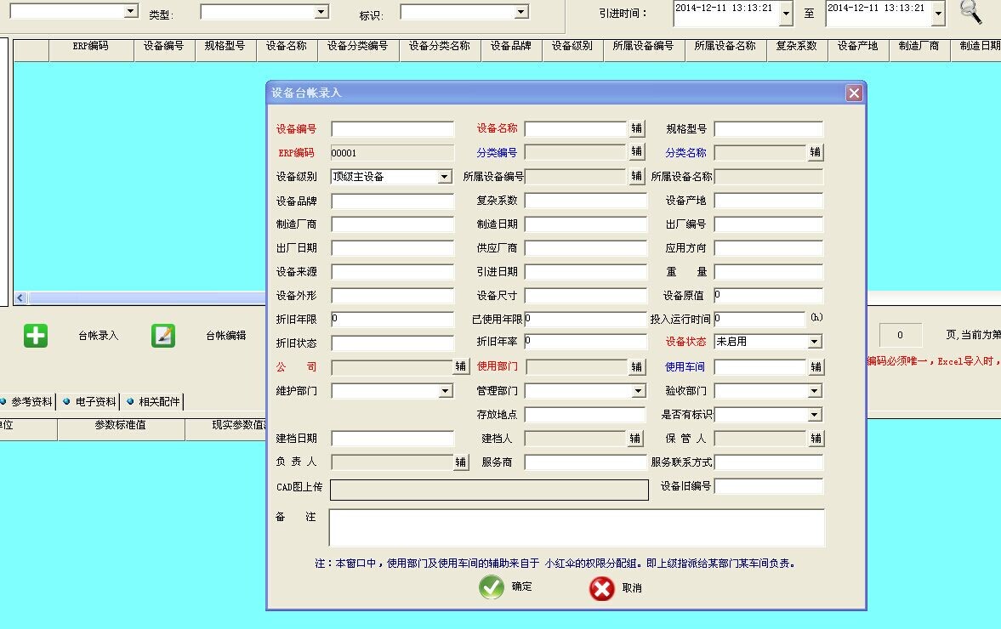Focus the 引进日期 input field
Image resolution: width=1001 pixels, height=629 pixels.
(x=585, y=272)
